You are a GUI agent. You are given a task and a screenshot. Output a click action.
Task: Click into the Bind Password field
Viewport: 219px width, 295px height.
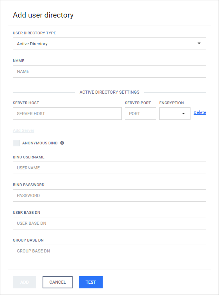109,195
